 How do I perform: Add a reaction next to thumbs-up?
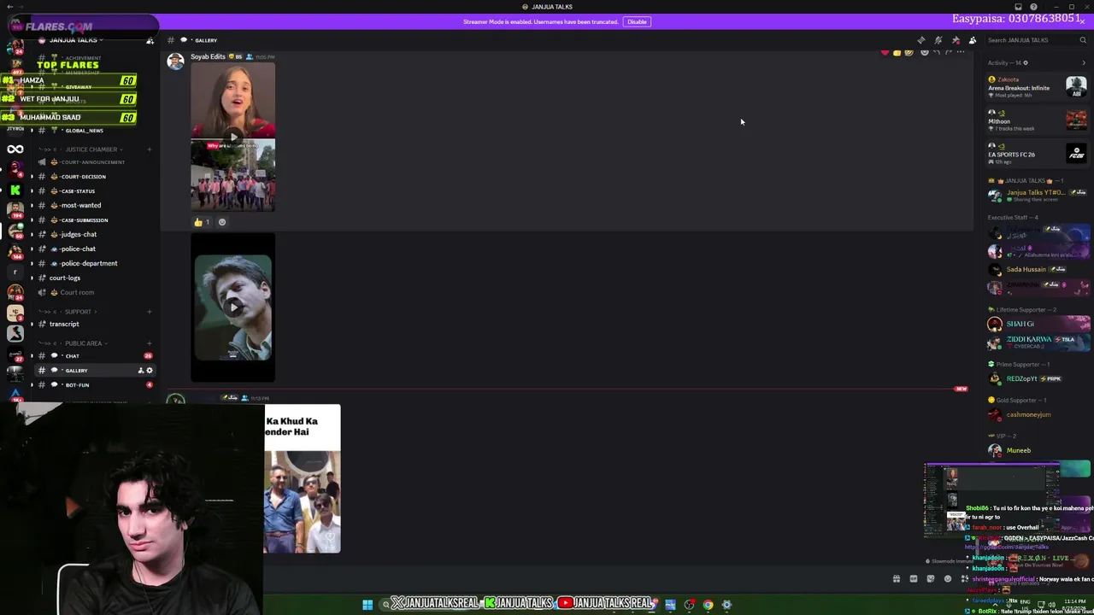tap(222, 222)
